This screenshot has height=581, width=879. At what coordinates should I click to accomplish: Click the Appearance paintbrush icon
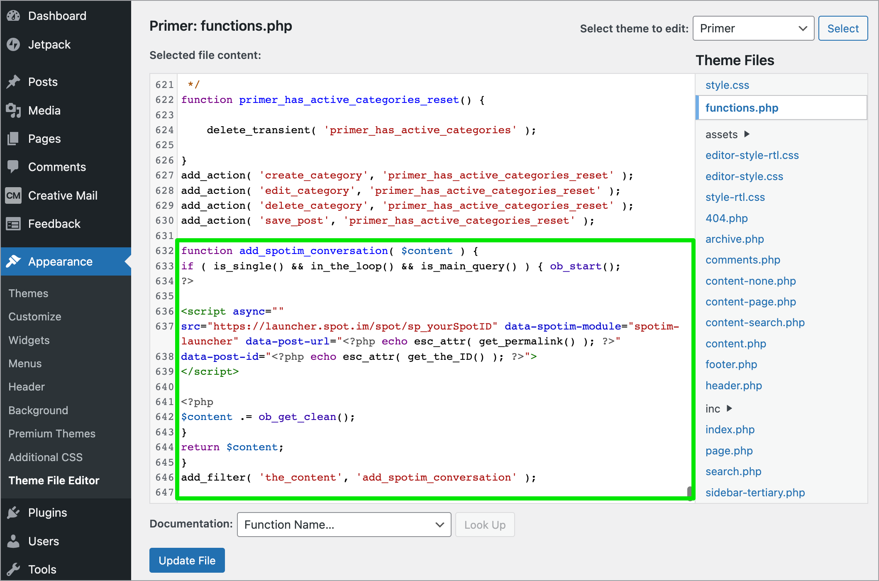[x=13, y=261]
